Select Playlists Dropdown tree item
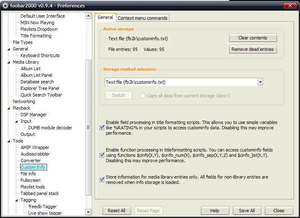This screenshot has height=218, width=300. tap(39, 29)
